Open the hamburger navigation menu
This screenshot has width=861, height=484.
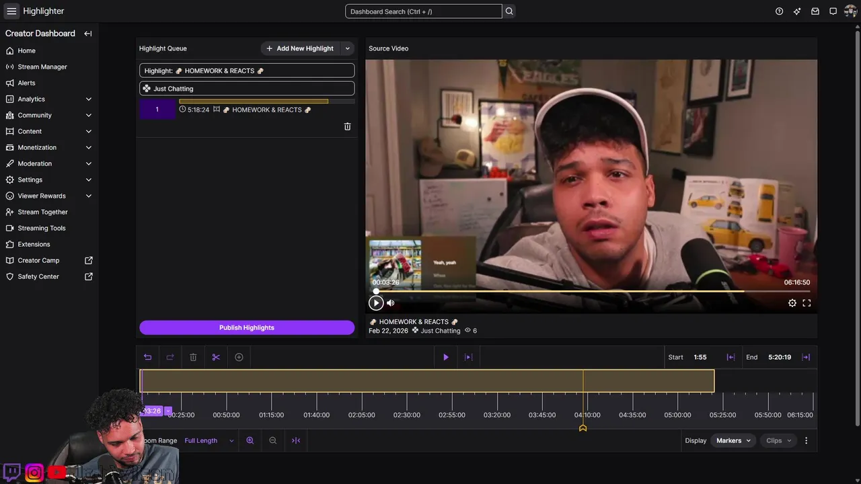(x=11, y=11)
